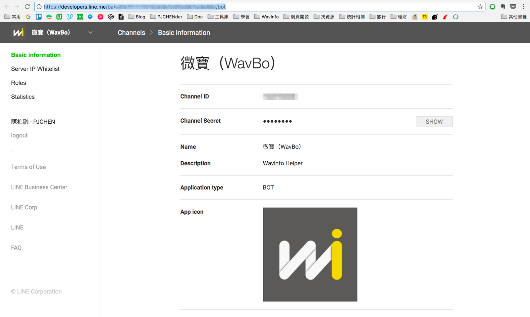Open the yellow ES bookmark icon

(x=425, y=17)
